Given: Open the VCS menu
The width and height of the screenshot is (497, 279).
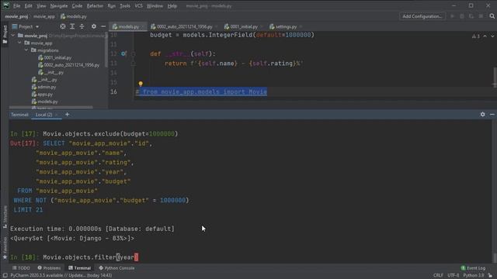Looking at the screenshot, I should point(138,6).
